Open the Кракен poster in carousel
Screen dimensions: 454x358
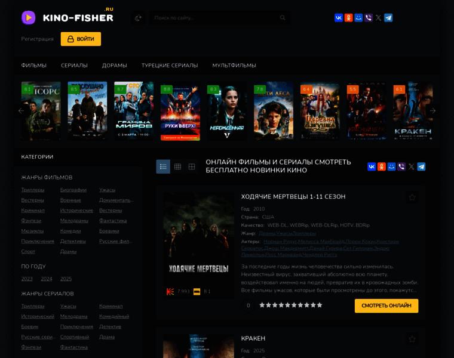(x=413, y=111)
